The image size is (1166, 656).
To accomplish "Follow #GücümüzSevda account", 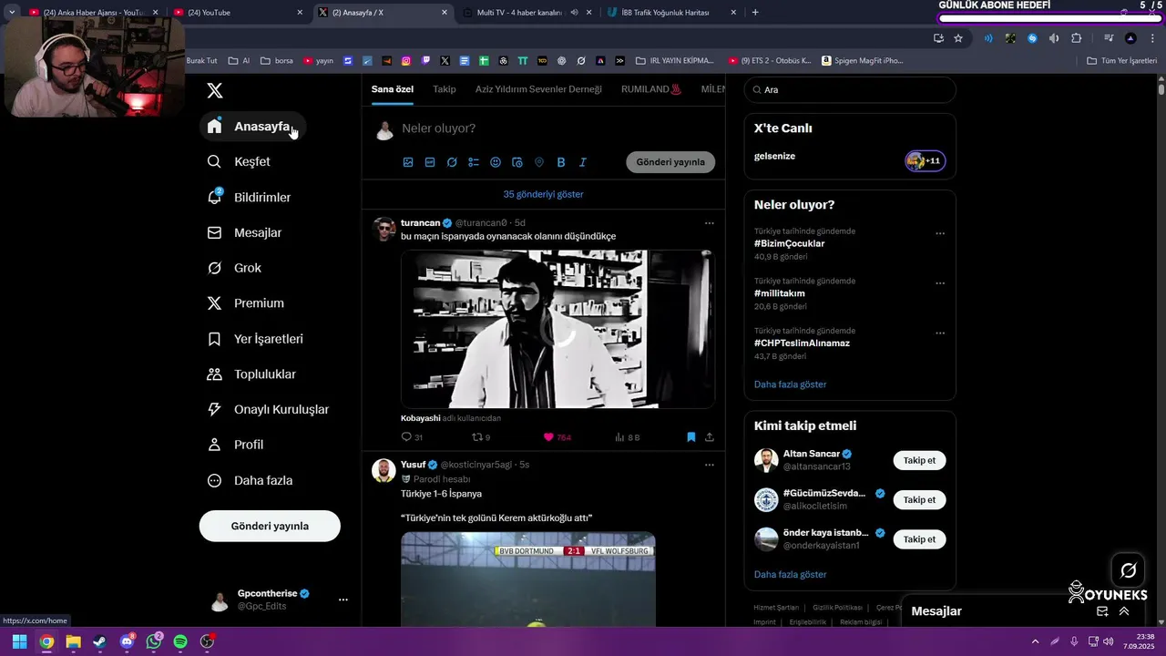I will click(919, 499).
